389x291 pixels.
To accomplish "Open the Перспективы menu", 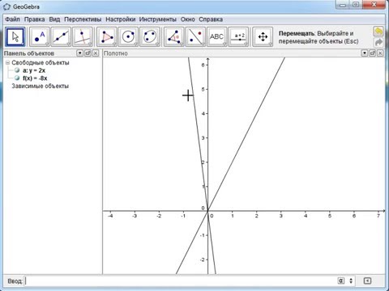I will [x=83, y=19].
